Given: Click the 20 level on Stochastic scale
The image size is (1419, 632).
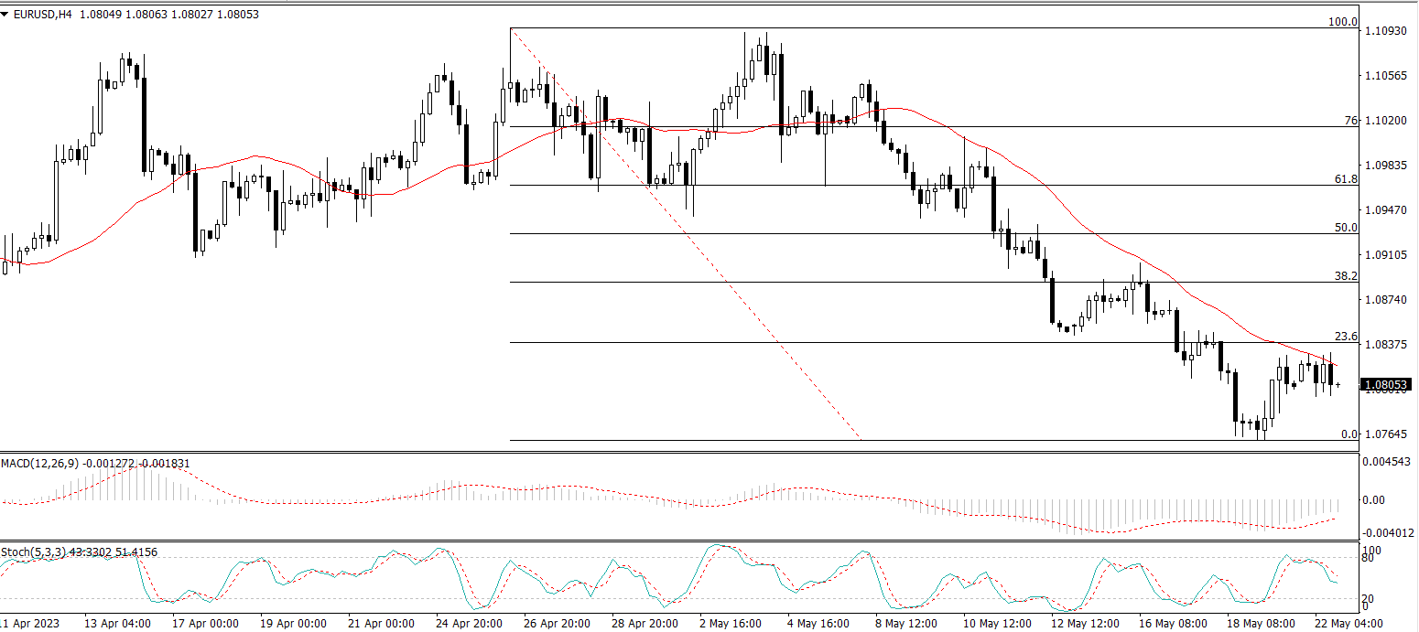Looking at the screenshot, I should click(x=1369, y=597).
